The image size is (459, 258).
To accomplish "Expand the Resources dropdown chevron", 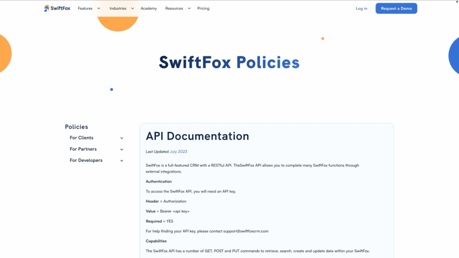I will point(189,8).
